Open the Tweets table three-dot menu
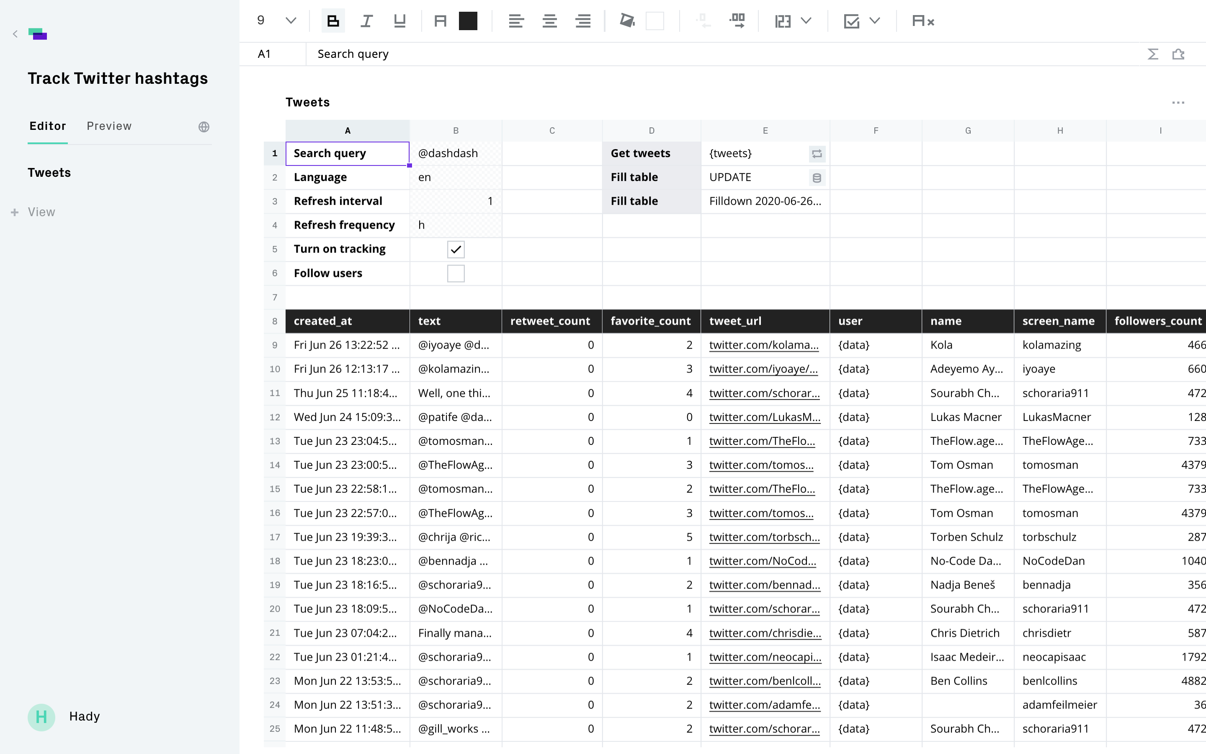Image resolution: width=1206 pixels, height=754 pixels. pos(1178,103)
